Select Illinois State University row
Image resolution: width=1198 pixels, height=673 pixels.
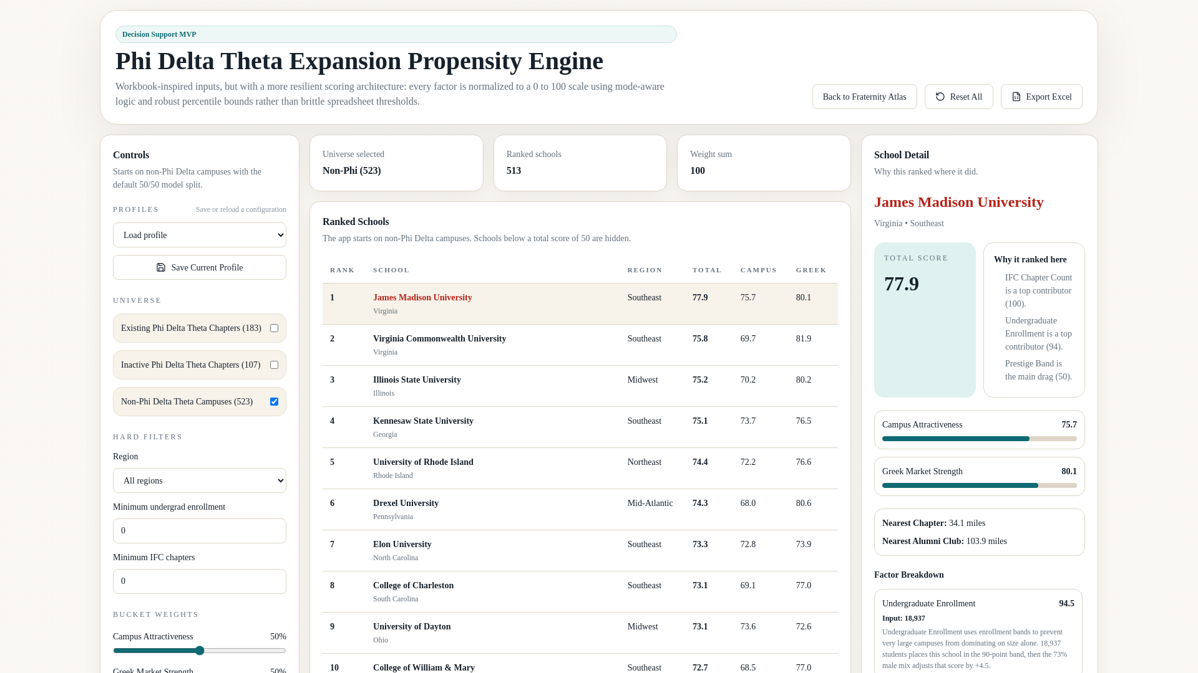pyautogui.click(x=580, y=386)
